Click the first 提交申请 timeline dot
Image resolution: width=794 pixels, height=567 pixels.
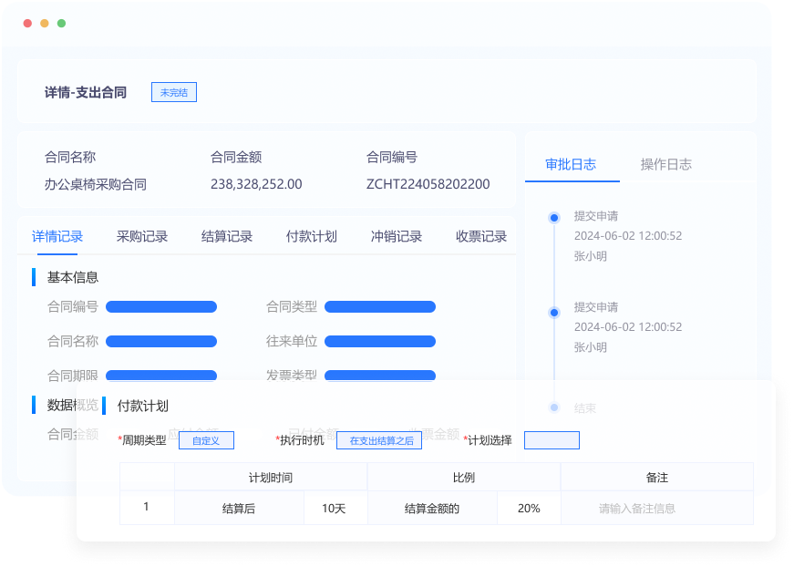554,218
